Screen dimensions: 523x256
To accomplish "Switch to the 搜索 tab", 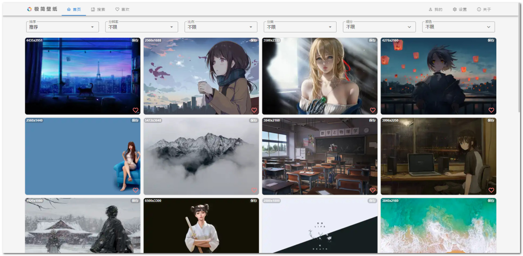I will pyautogui.click(x=98, y=9).
